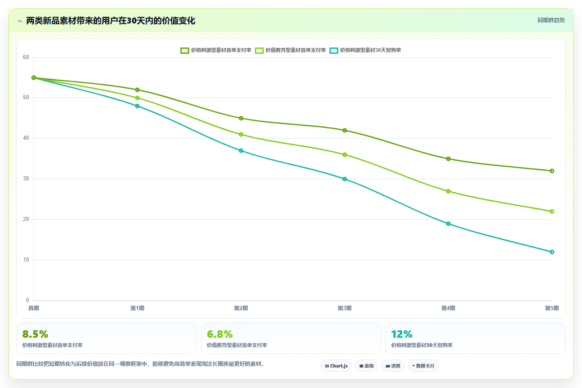Click the 第2期 x-axis label
Screen dimensions: 582x388
pos(241,308)
